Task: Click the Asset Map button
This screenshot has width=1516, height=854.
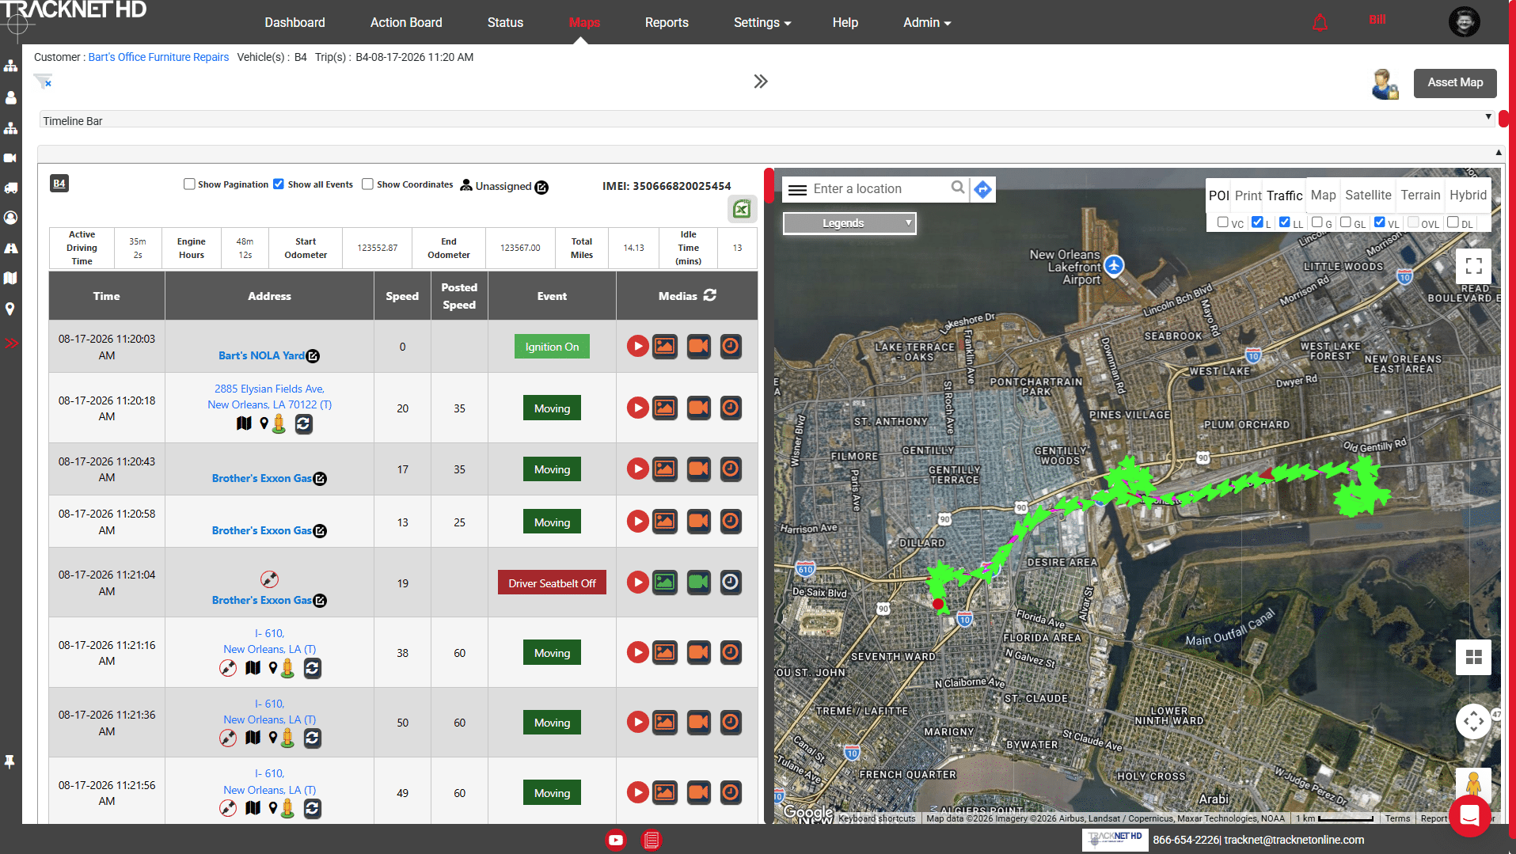Action: pos(1455,83)
